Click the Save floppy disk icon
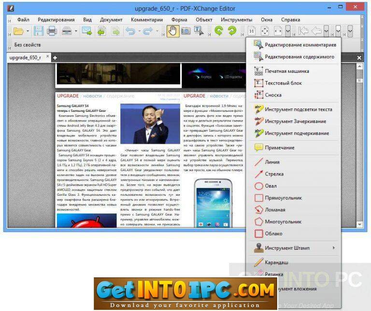Viewport: 371px width, 311px height. pyautogui.click(x=39, y=31)
